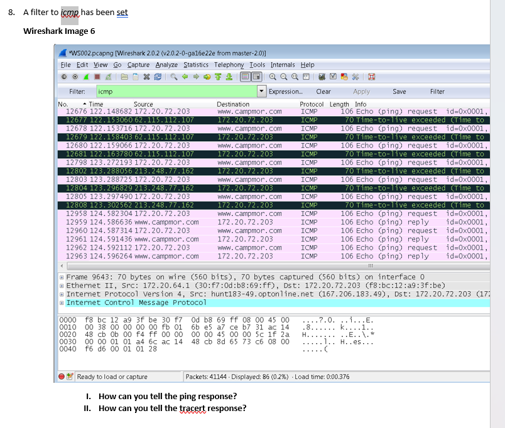The image size is (505, 428).
Task: Click Clear to remove the icmp filter
Action: 323,91
